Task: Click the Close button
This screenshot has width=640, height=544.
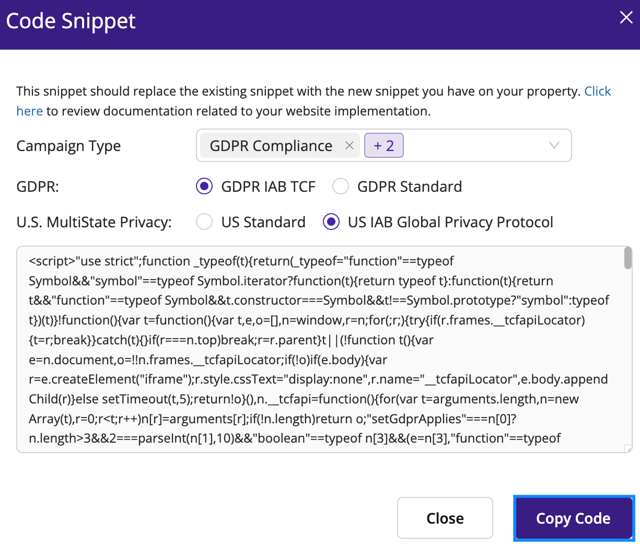Action: 445,518
